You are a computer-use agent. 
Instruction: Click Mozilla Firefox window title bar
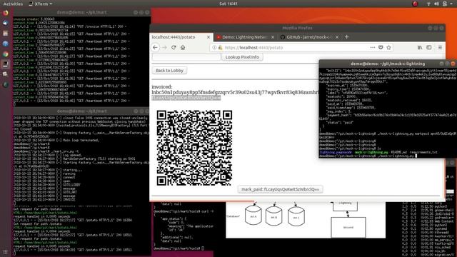pyautogui.click(x=297, y=28)
